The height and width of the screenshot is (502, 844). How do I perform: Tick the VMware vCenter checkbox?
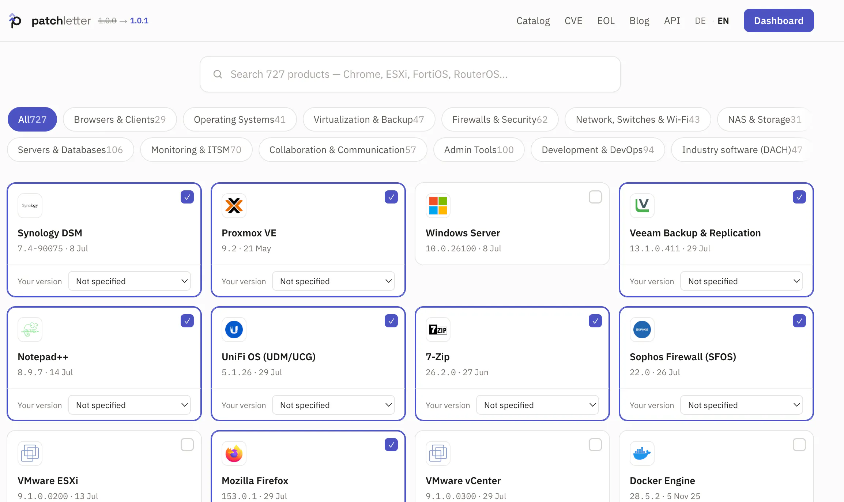[x=595, y=445]
